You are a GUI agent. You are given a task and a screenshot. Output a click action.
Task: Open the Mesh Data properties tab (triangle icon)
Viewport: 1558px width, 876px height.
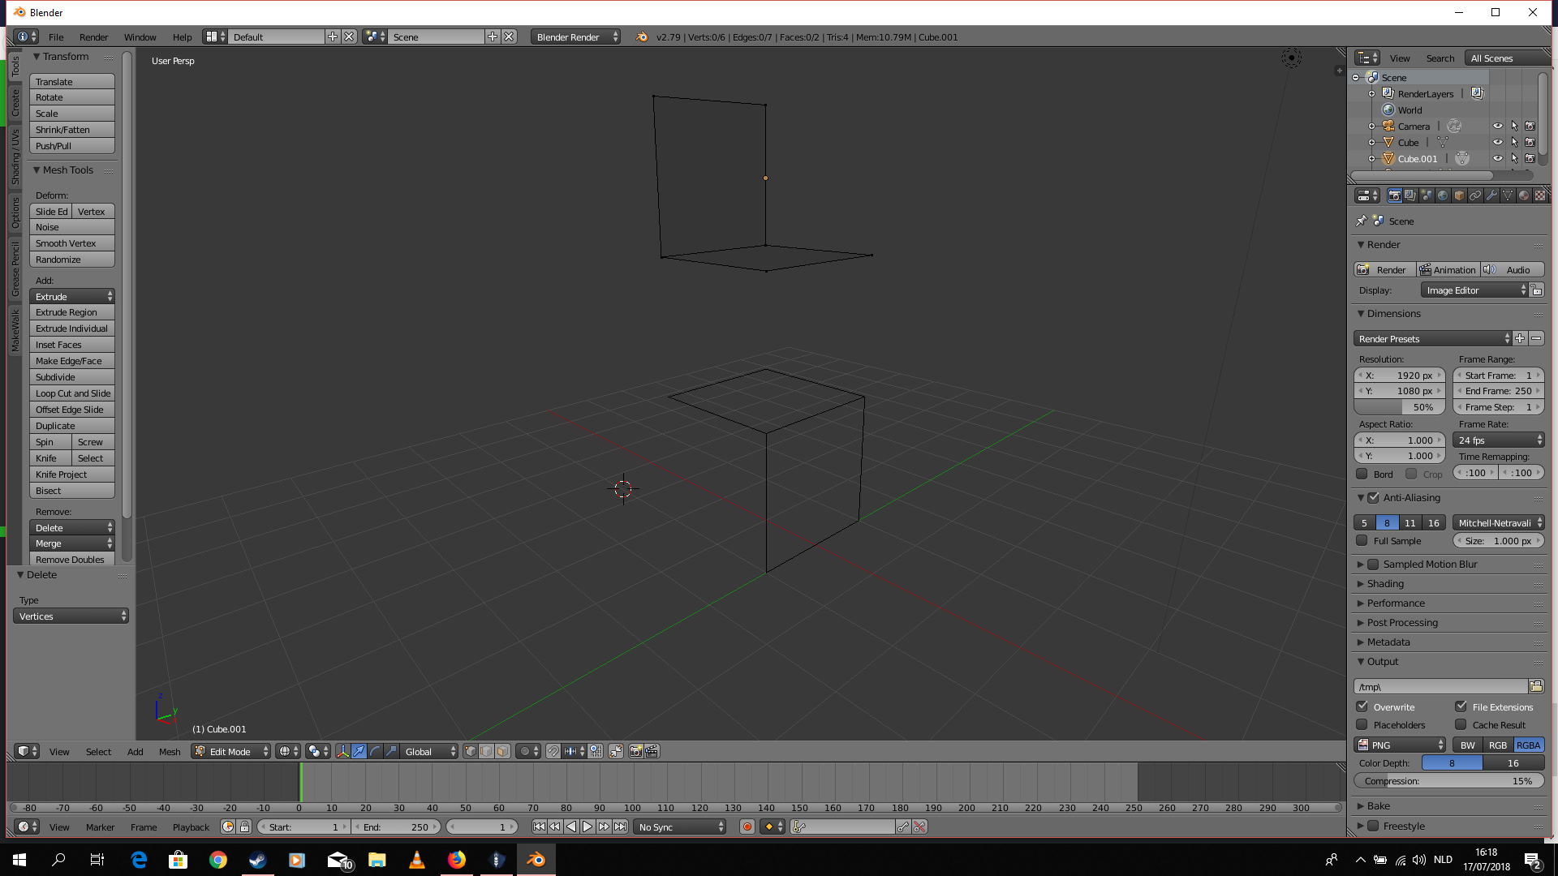tap(1508, 195)
